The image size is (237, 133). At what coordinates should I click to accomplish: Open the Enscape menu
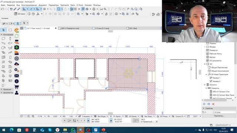[x=88, y=5]
